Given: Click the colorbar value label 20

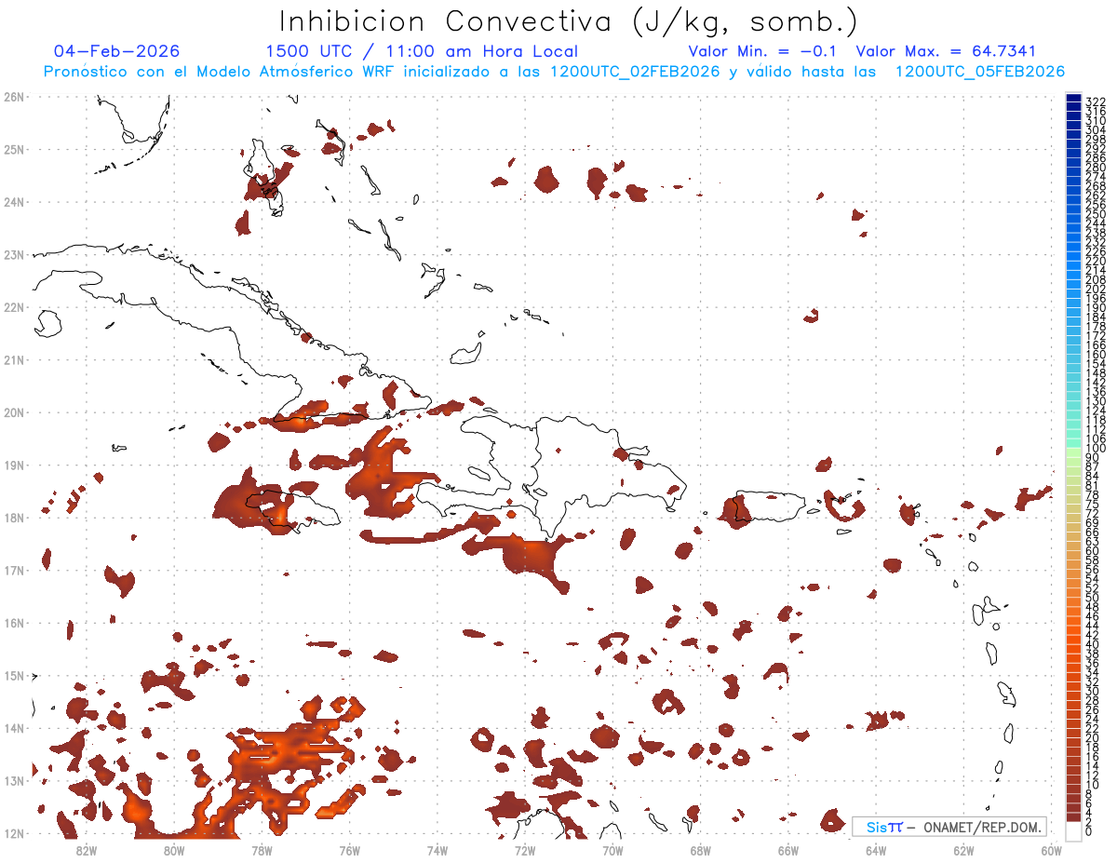Looking at the screenshot, I should (x=1093, y=737).
